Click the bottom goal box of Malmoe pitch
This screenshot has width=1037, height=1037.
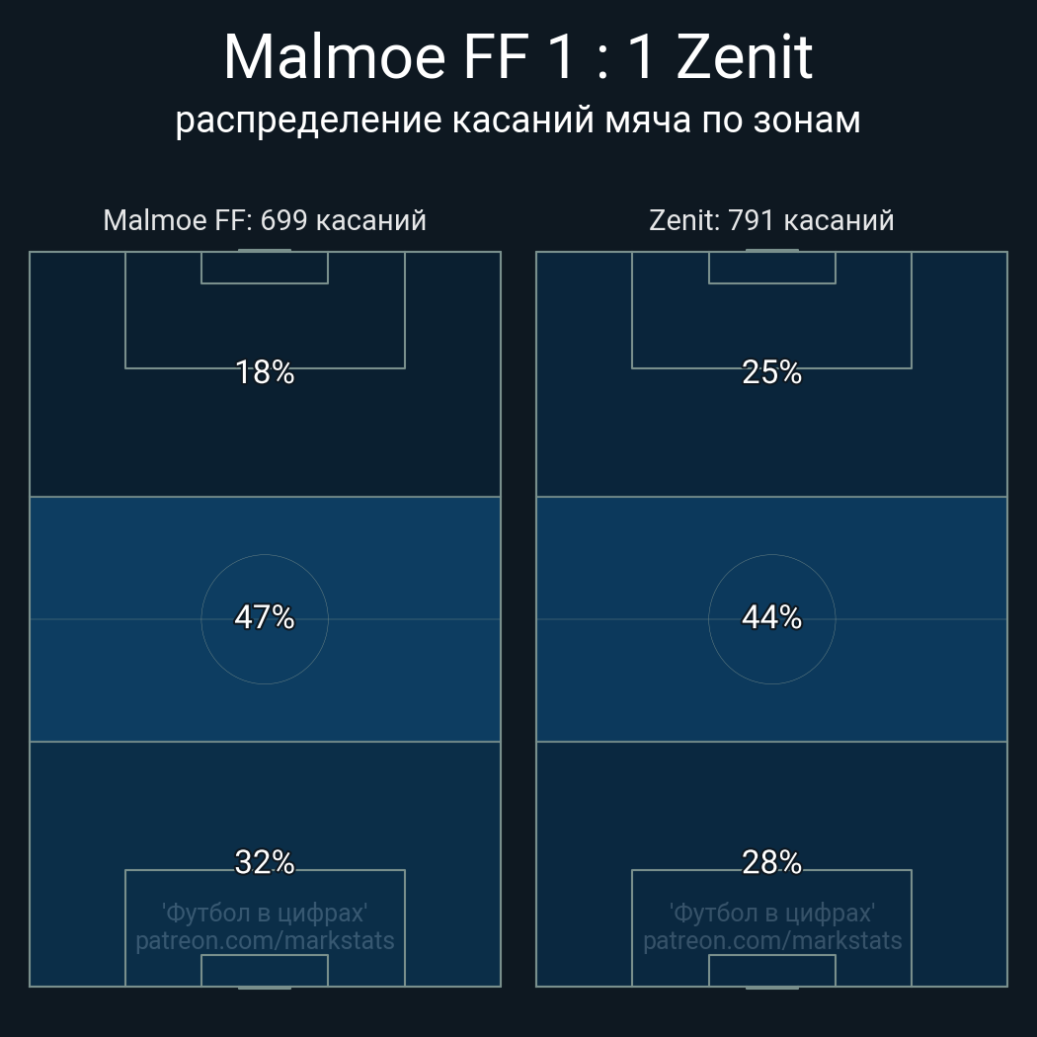click(x=265, y=970)
